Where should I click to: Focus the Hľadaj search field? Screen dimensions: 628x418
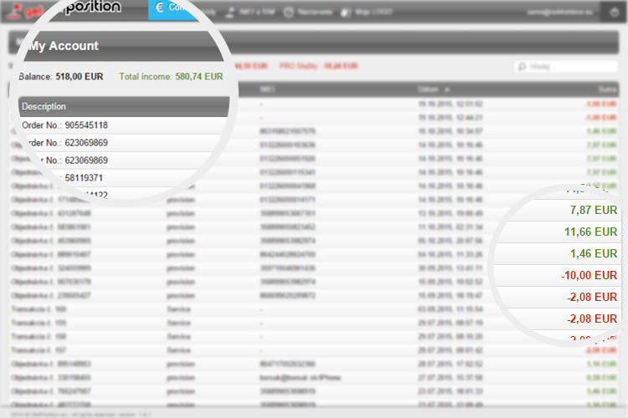coord(566,66)
